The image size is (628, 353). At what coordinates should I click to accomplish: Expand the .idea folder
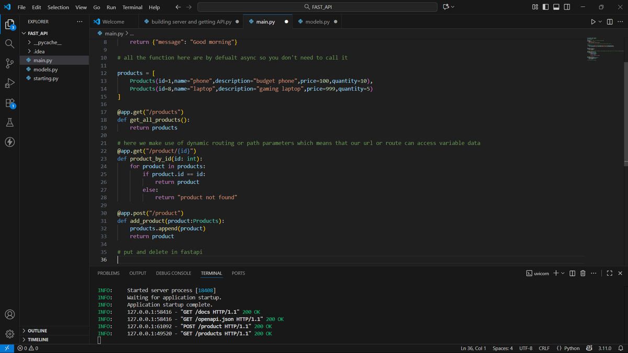(x=39, y=51)
